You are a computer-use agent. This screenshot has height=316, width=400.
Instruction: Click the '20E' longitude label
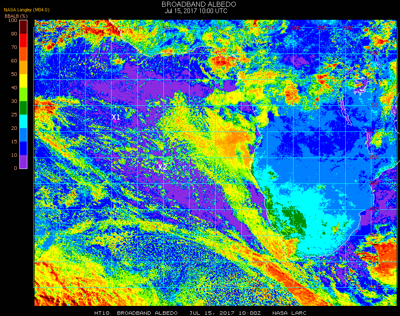coord(296,27)
